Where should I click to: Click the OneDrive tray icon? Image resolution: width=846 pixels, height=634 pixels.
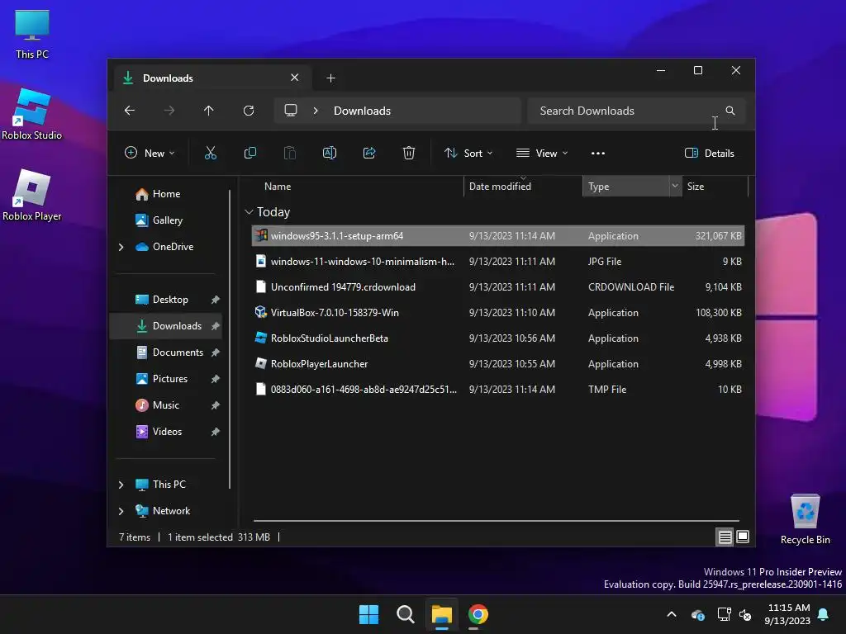point(697,614)
